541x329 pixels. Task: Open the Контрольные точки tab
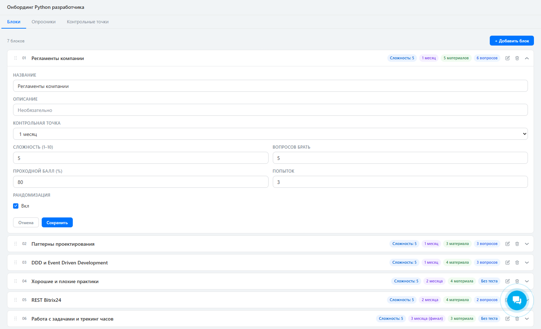coord(88,22)
